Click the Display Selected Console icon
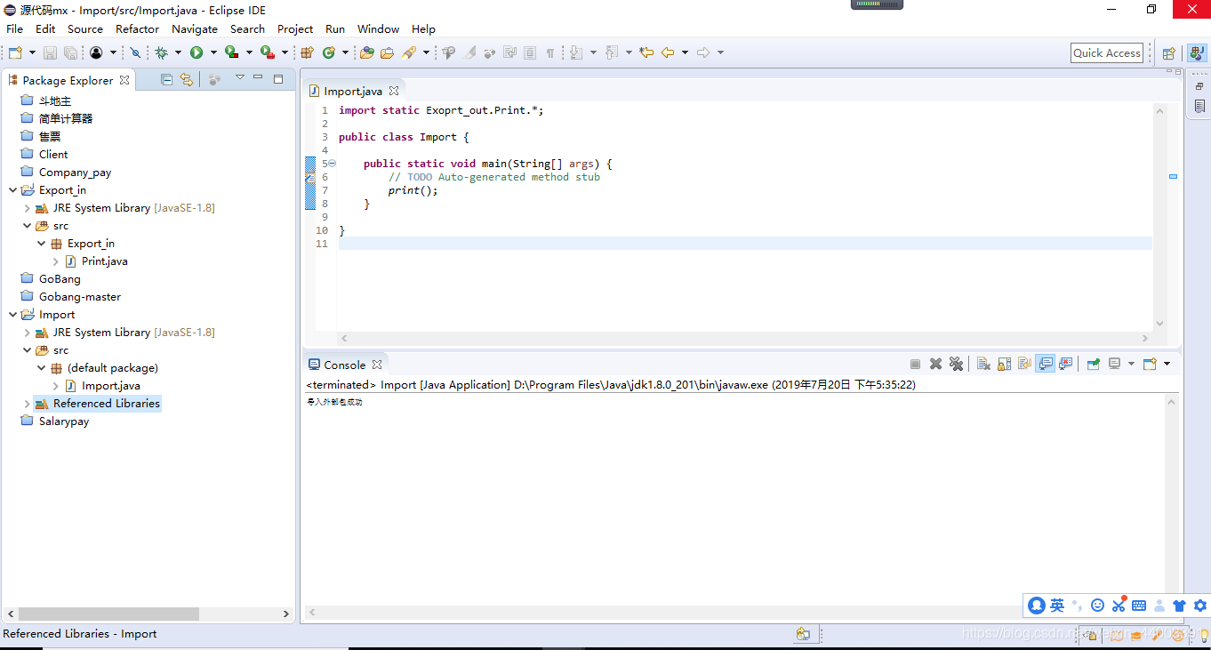The width and height of the screenshot is (1211, 650). click(1114, 364)
